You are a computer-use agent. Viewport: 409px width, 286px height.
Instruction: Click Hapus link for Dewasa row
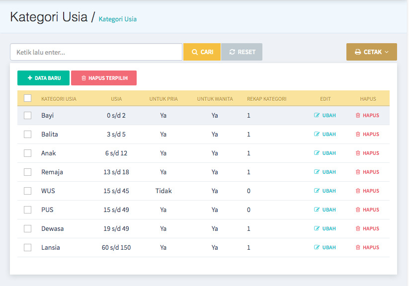(x=370, y=229)
